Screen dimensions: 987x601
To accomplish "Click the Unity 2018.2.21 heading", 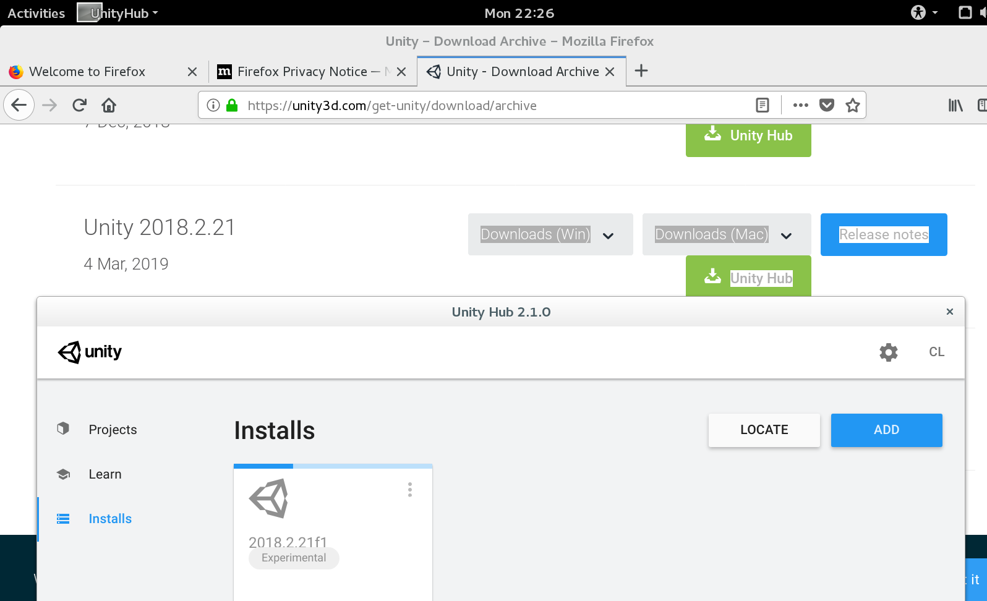I will [x=160, y=228].
